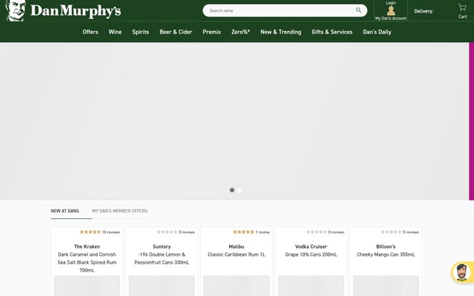Open Vodka Cruiser Grape Cans product
Viewport: 474px width, 296px height.
click(x=311, y=251)
